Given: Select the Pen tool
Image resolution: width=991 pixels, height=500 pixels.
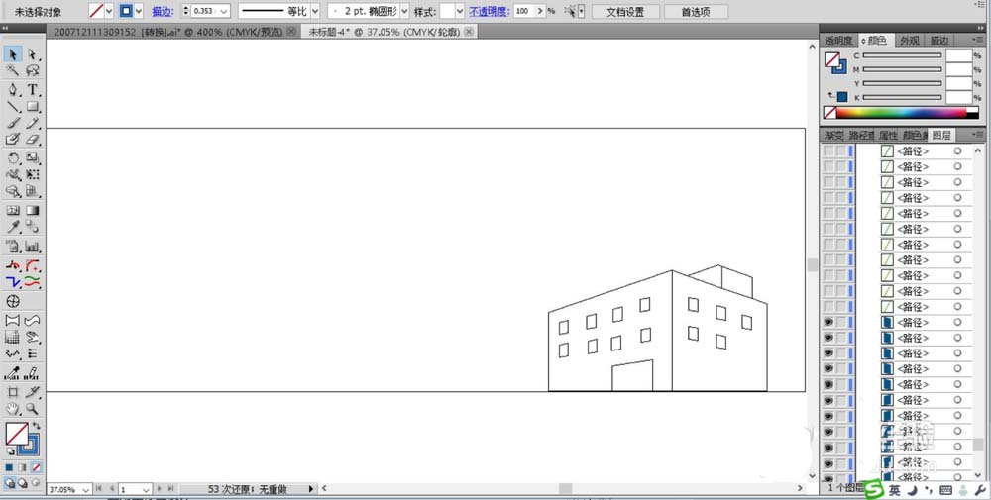Looking at the screenshot, I should click(14, 90).
